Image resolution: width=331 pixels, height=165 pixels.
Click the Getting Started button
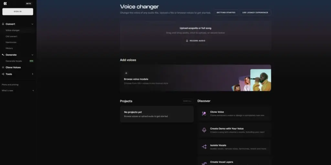tap(226, 13)
